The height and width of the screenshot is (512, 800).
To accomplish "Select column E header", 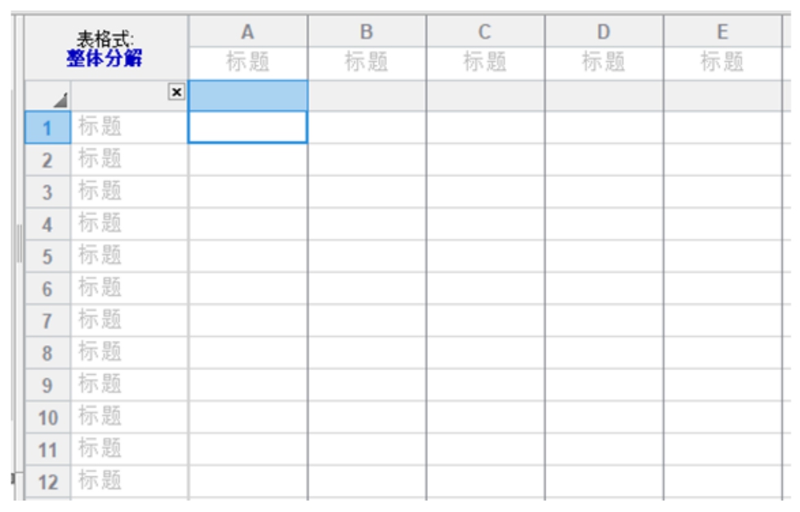I will (723, 32).
